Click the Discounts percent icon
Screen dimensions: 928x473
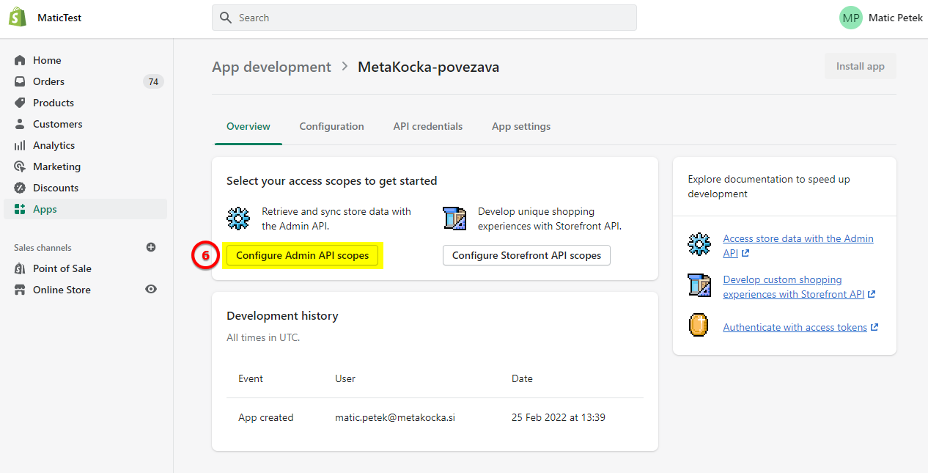[x=20, y=188]
